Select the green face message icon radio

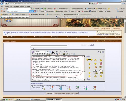pyautogui.click(x=76, y=87)
